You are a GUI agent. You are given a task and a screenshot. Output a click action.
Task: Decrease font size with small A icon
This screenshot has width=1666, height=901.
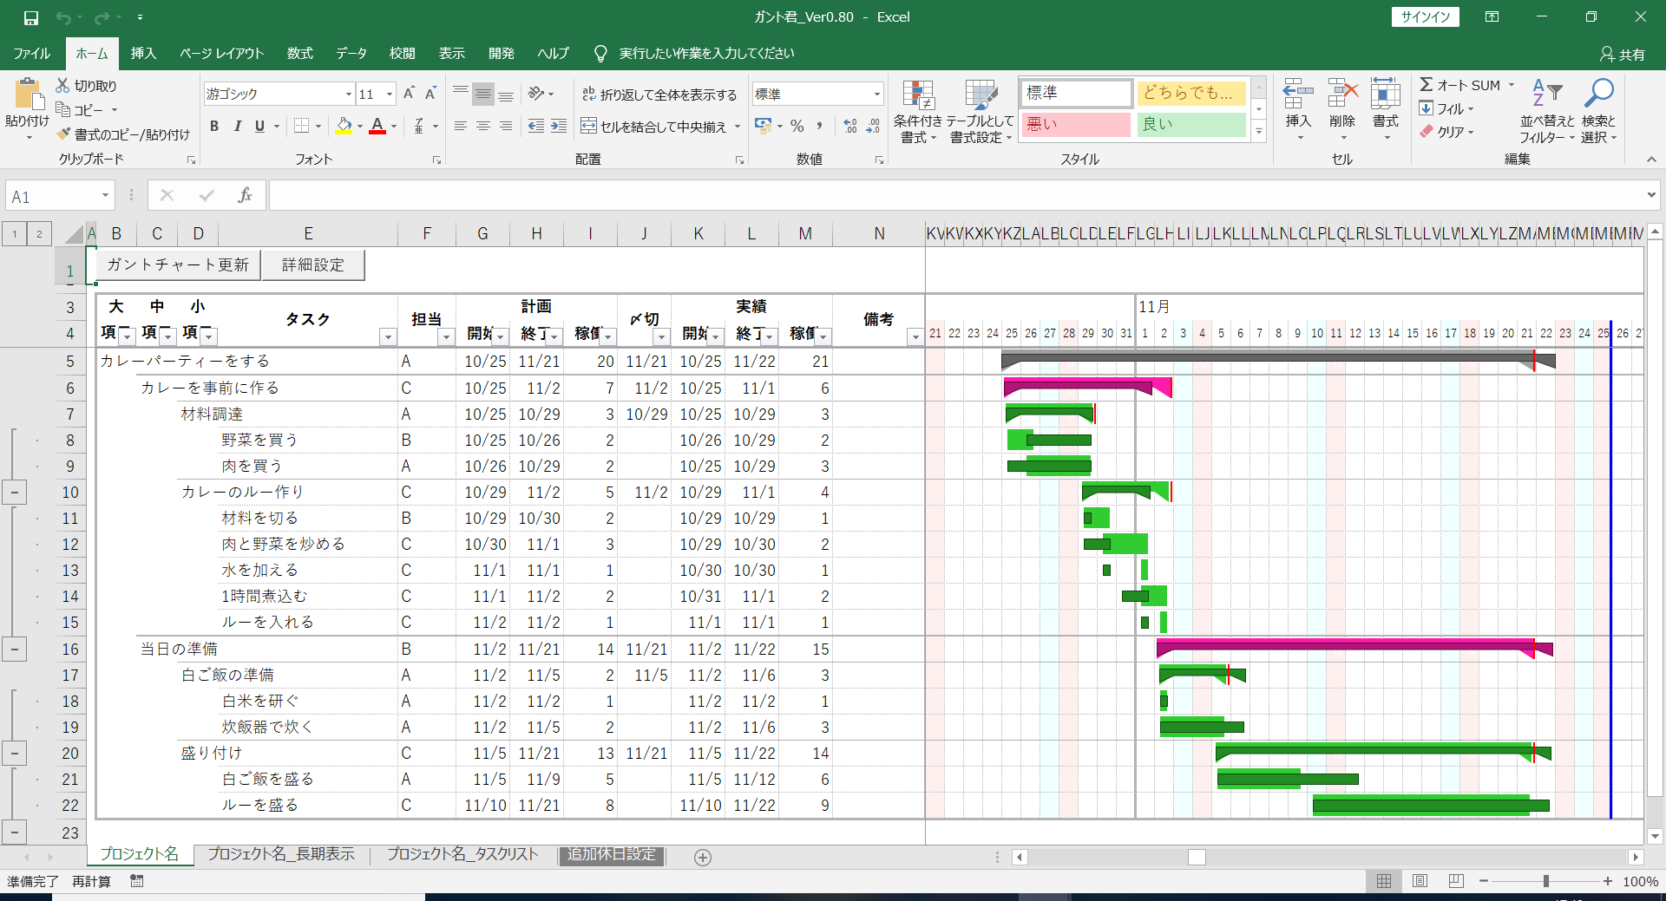click(430, 94)
